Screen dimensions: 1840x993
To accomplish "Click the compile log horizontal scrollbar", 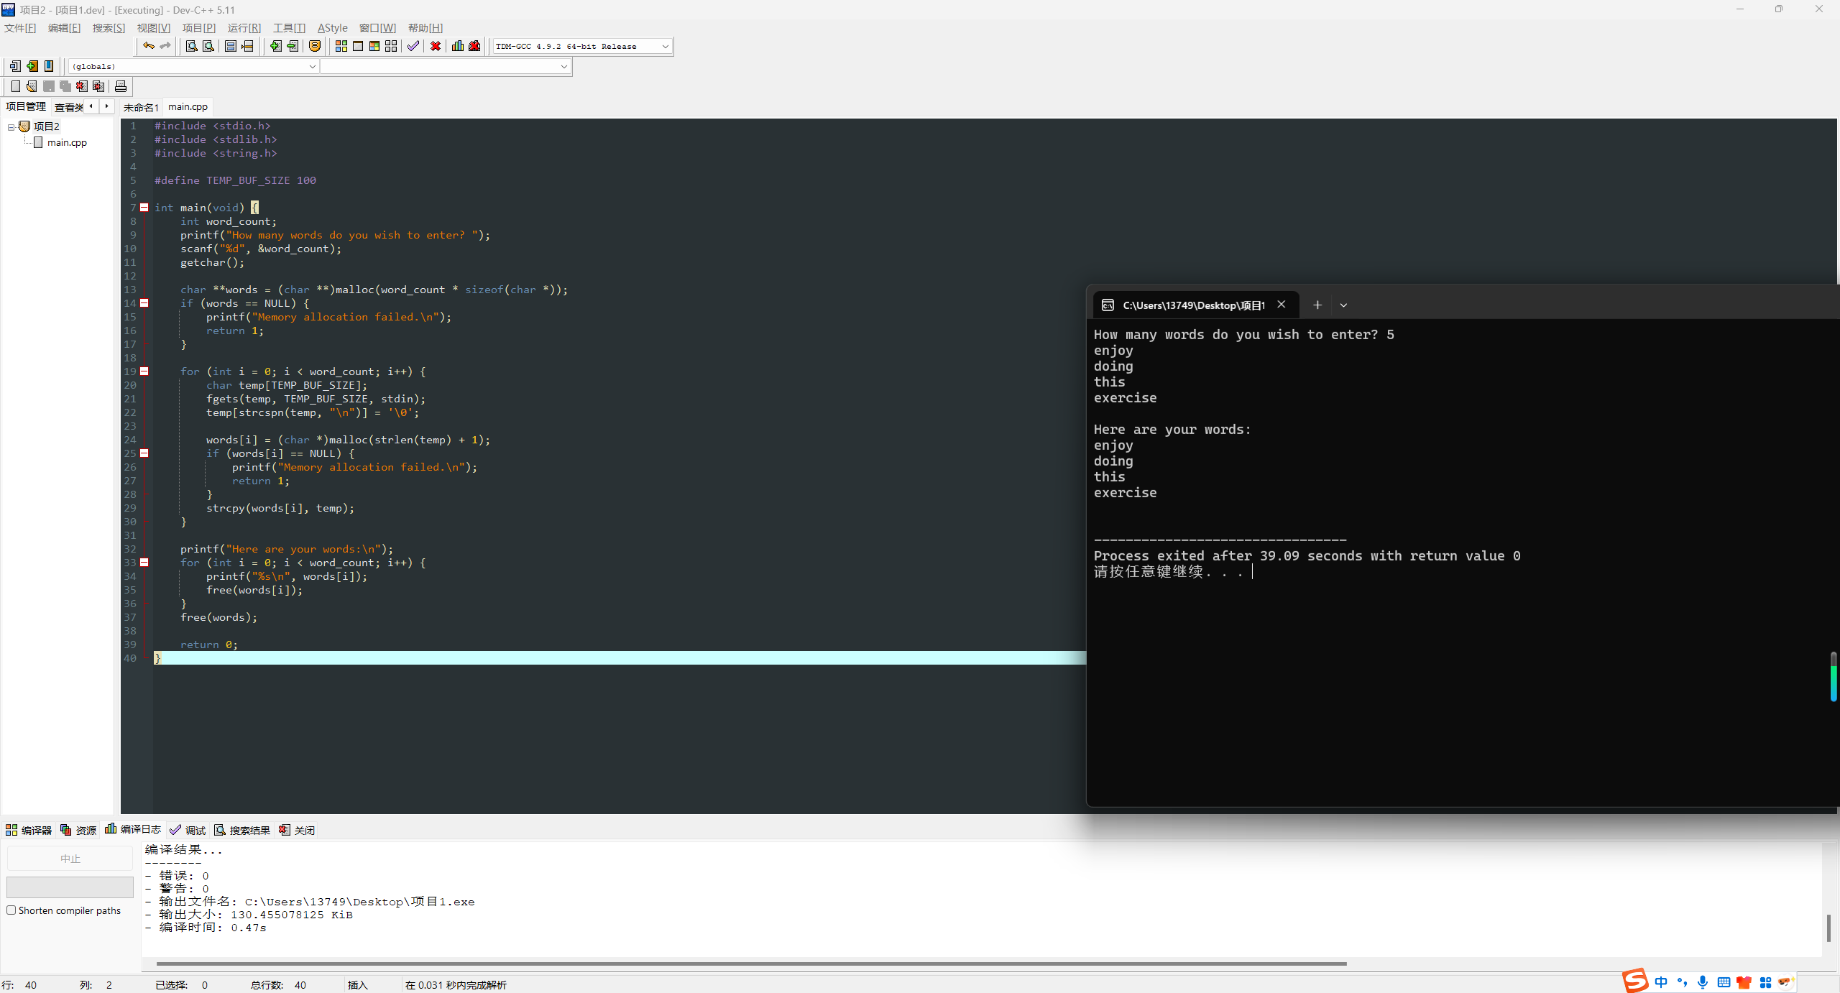I will (751, 964).
